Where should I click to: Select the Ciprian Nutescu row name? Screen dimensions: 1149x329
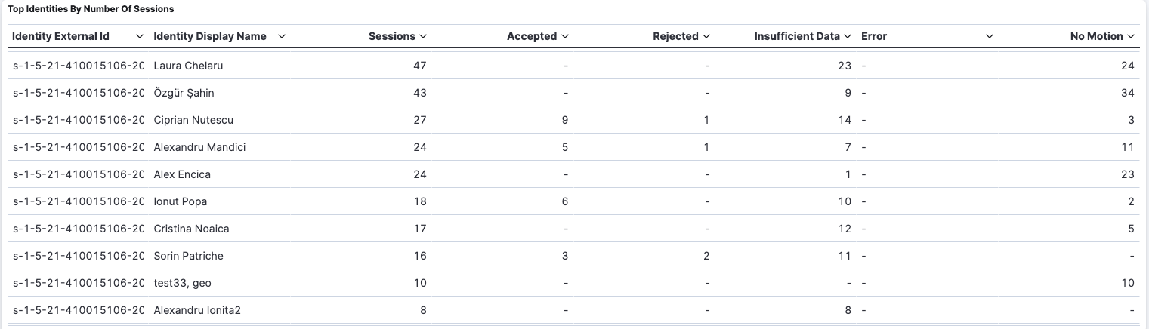193,120
